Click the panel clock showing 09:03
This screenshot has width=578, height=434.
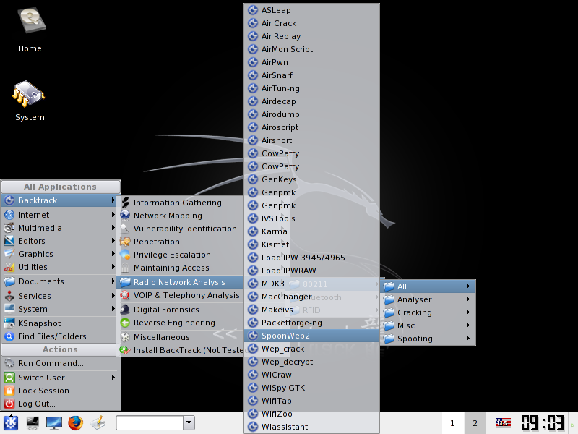(543, 423)
